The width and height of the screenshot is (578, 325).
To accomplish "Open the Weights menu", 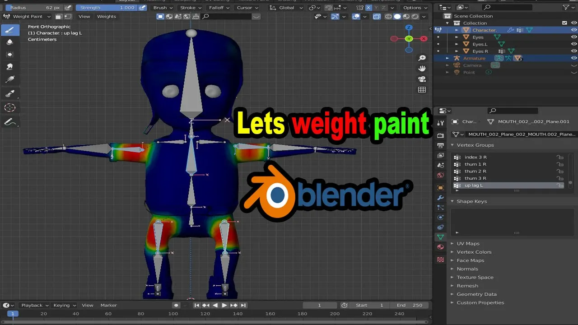I will (107, 16).
